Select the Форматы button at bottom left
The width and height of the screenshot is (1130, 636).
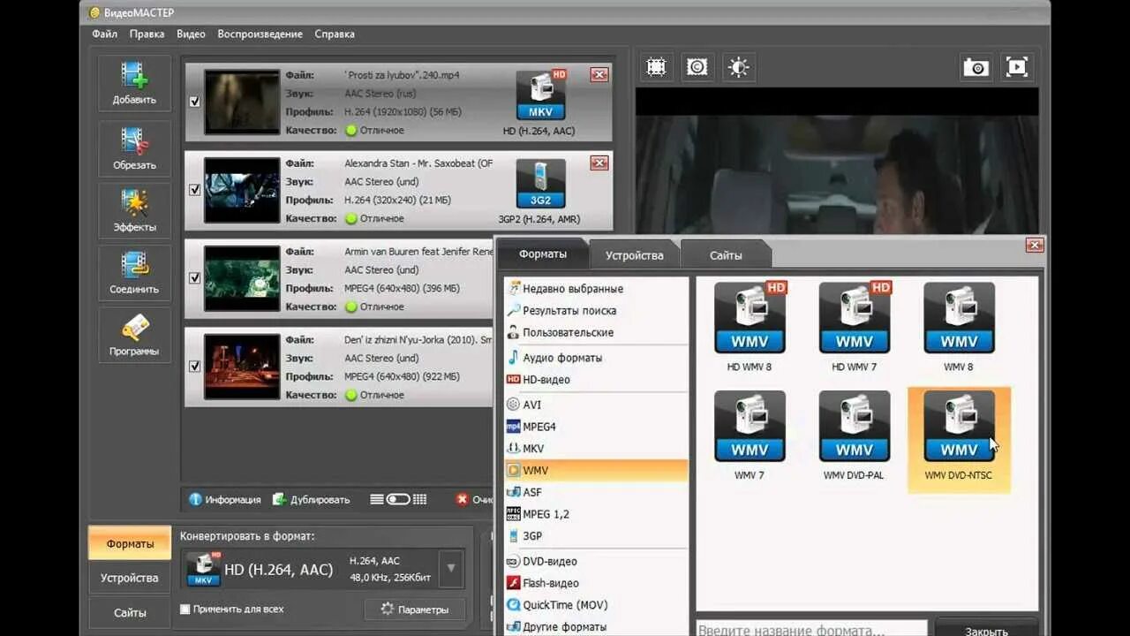click(130, 543)
